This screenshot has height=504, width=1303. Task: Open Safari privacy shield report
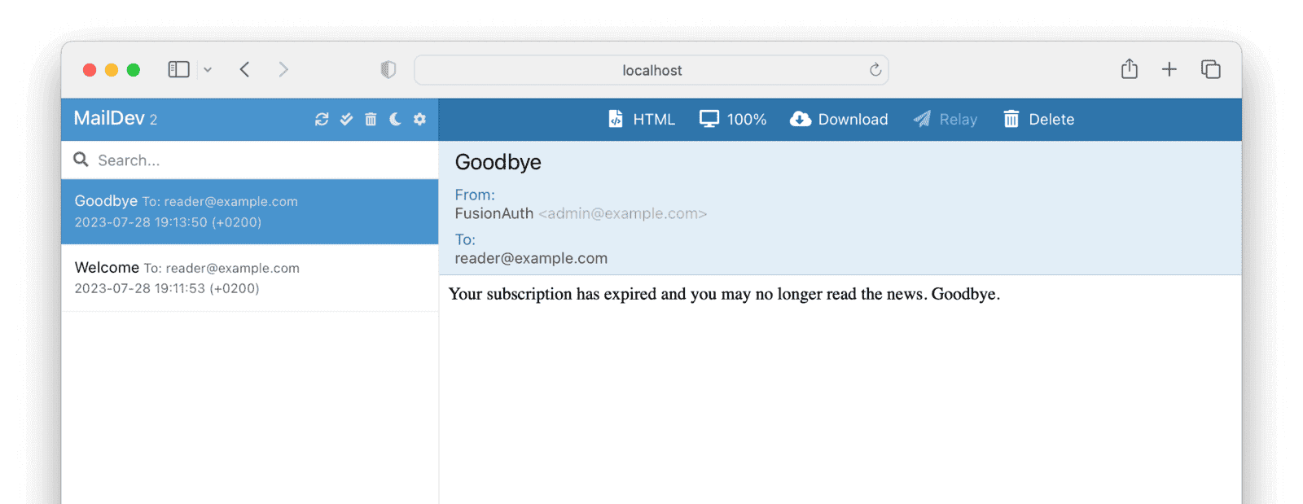point(388,70)
